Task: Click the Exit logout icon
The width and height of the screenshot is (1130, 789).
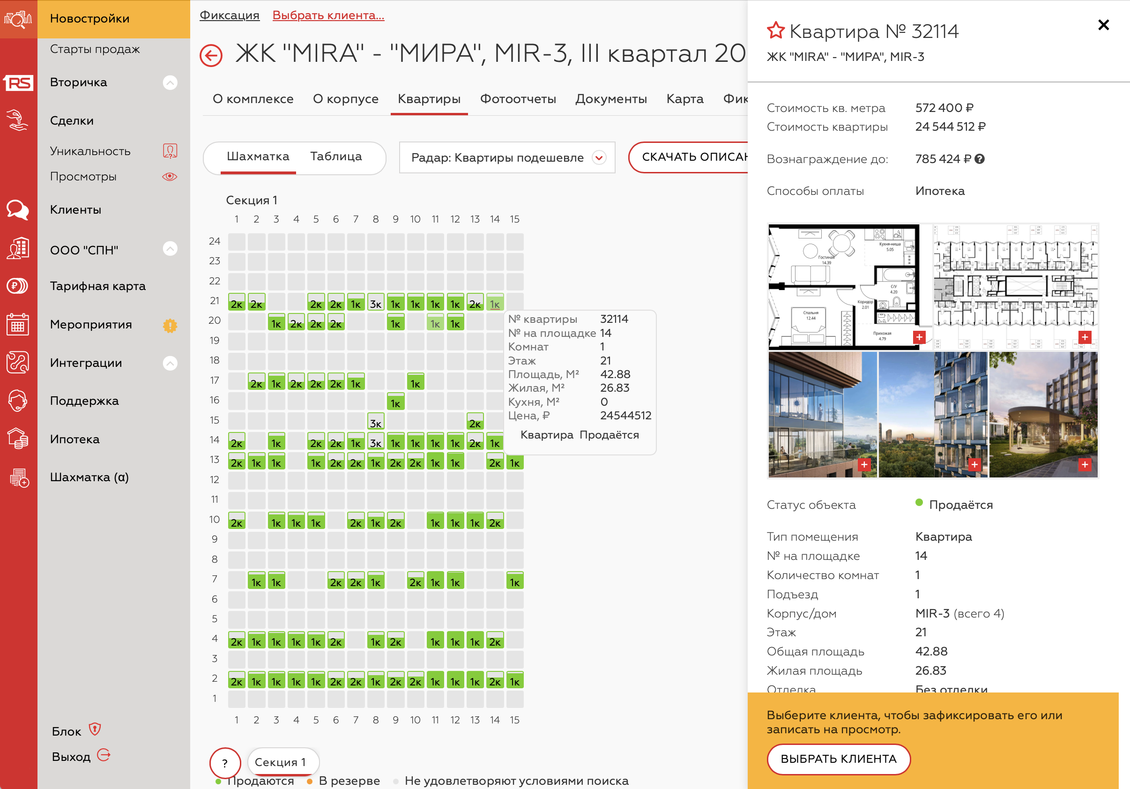Action: (x=104, y=755)
